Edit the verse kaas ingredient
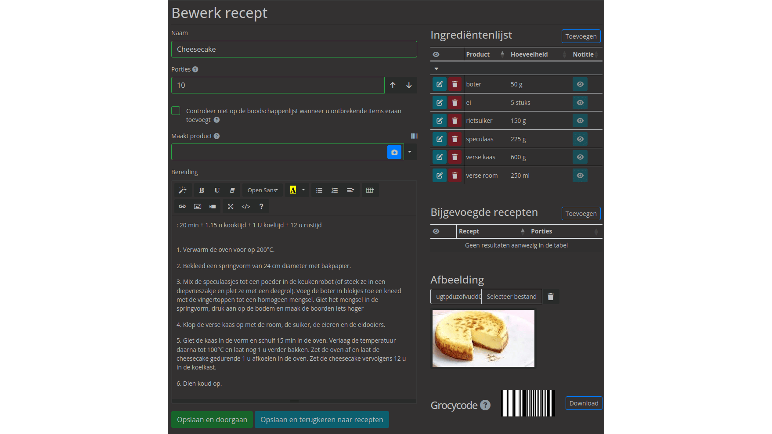Image resolution: width=772 pixels, height=434 pixels. coord(440,157)
